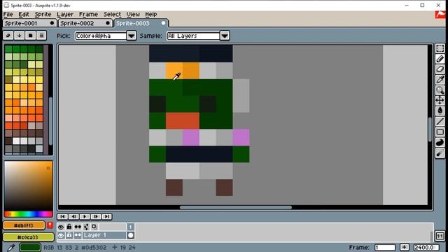Open the Edit menu
The height and width of the screenshot is (252, 448).
click(24, 14)
